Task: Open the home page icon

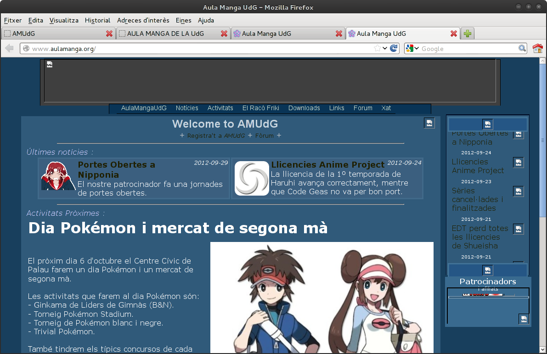Action: [x=537, y=48]
